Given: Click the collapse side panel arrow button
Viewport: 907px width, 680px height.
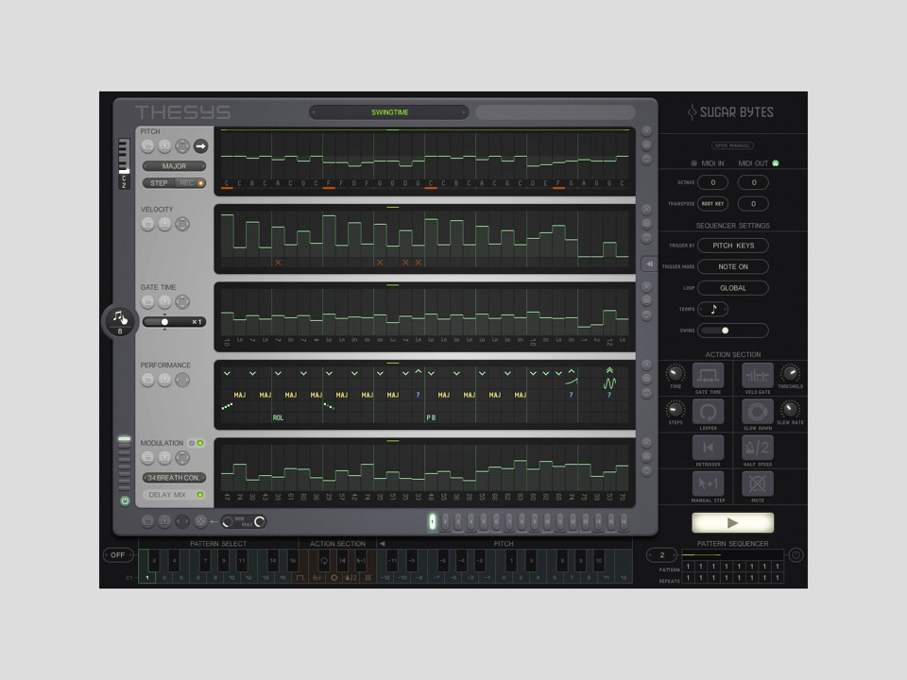Looking at the screenshot, I should (649, 263).
